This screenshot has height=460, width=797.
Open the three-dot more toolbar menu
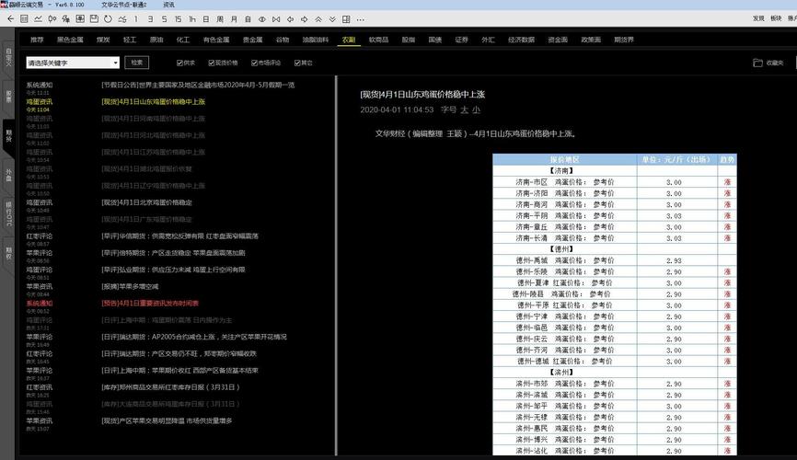point(361,18)
